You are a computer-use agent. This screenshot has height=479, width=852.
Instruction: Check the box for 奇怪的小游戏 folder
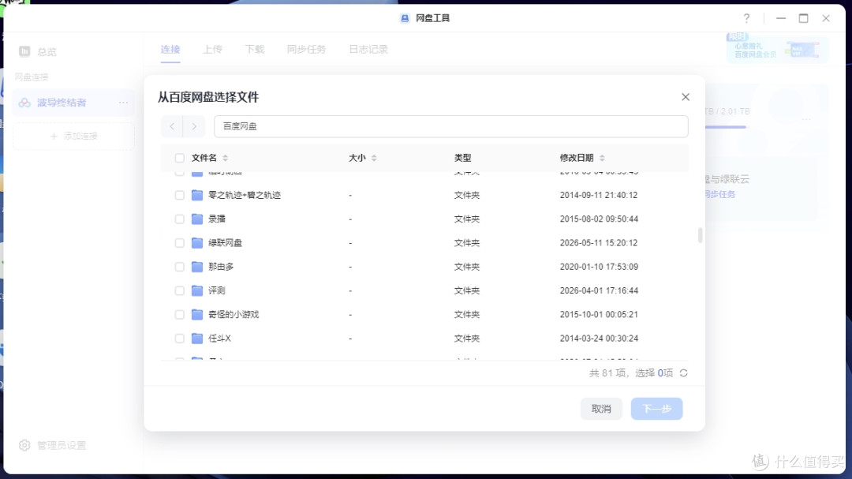click(179, 315)
